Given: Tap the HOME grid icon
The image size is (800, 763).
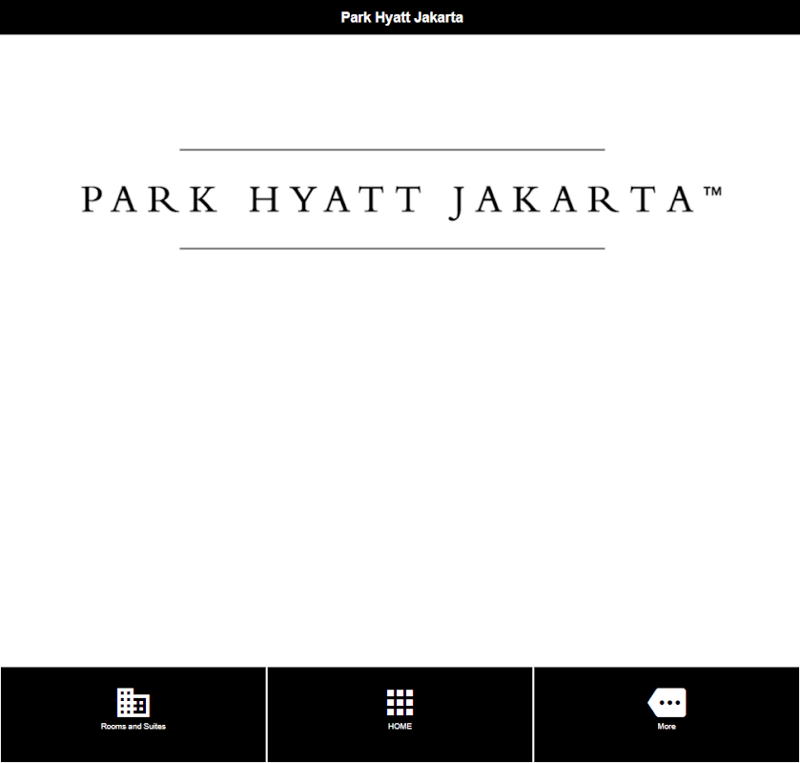Looking at the screenshot, I should (x=400, y=702).
